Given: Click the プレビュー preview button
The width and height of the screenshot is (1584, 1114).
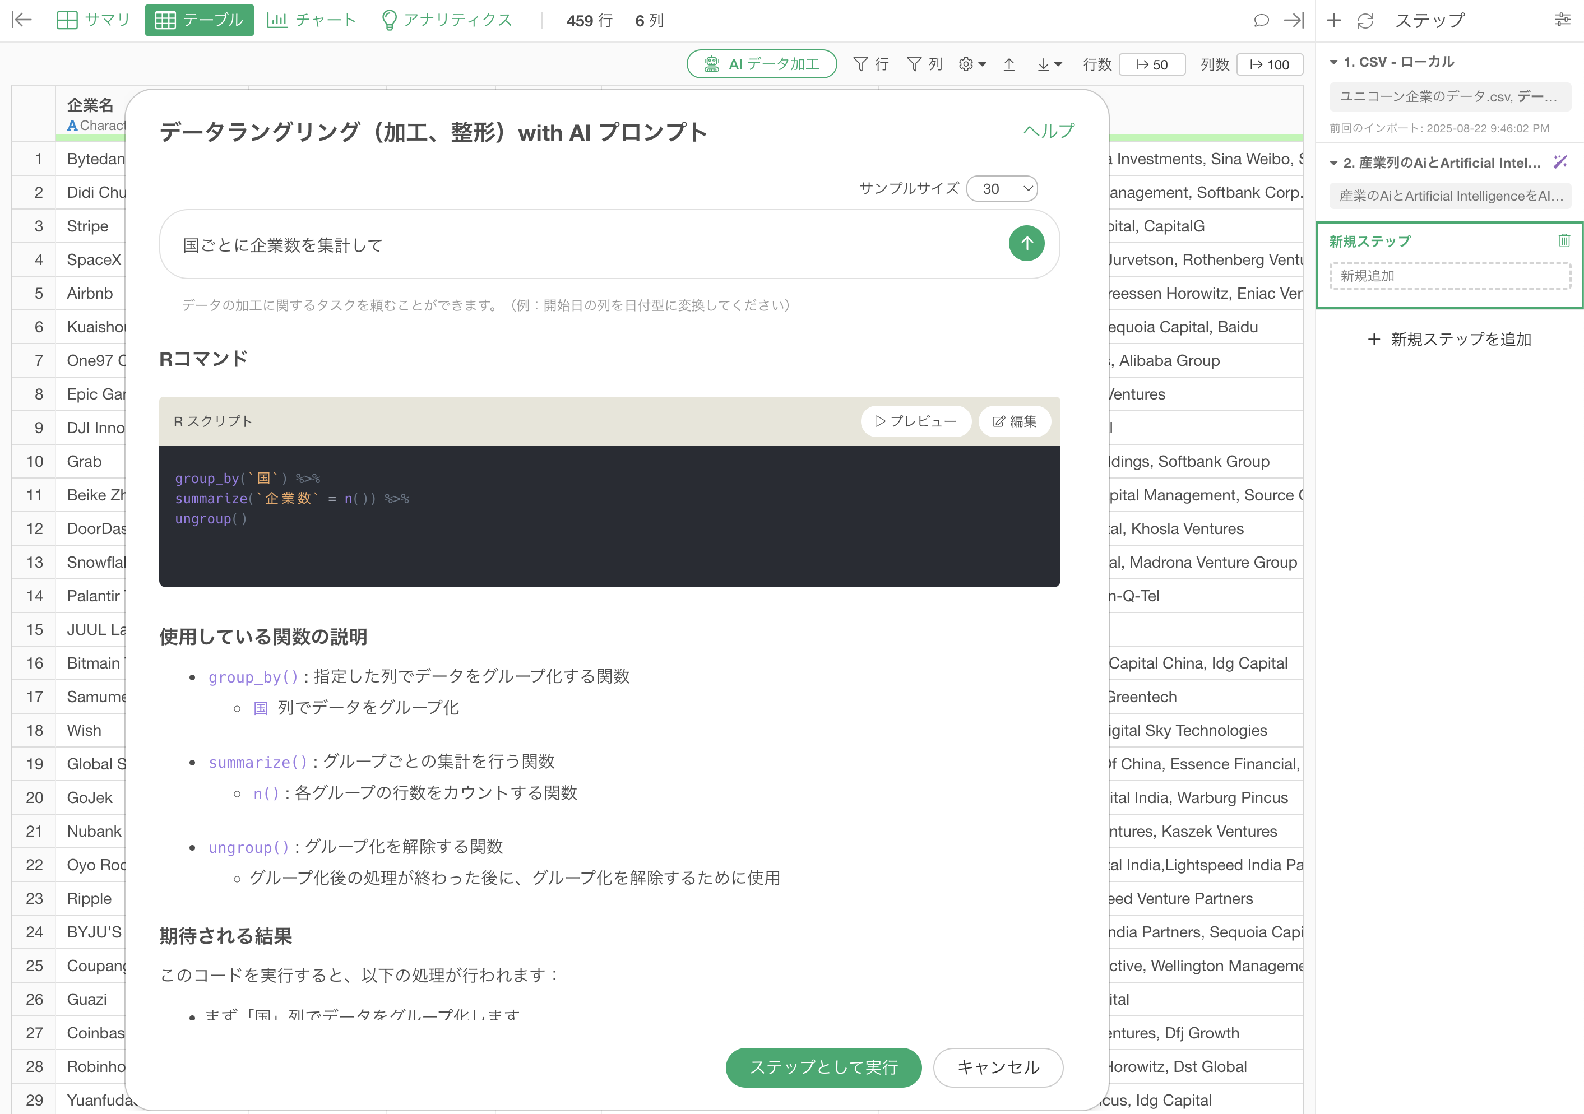Looking at the screenshot, I should point(915,421).
